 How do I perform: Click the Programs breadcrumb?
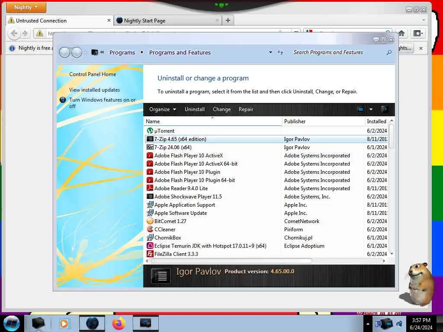point(122,52)
